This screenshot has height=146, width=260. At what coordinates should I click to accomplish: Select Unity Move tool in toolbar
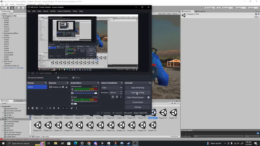click(x=8, y=8)
